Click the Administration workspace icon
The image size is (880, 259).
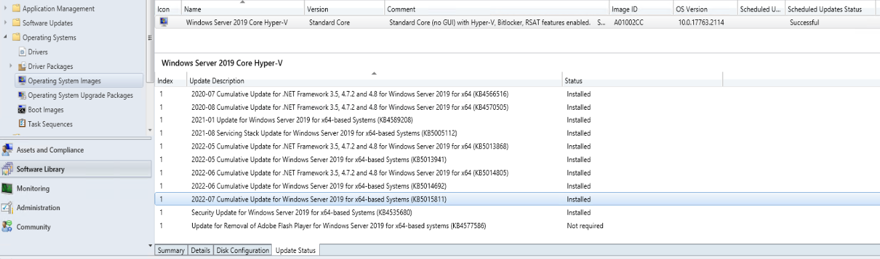pos(7,207)
